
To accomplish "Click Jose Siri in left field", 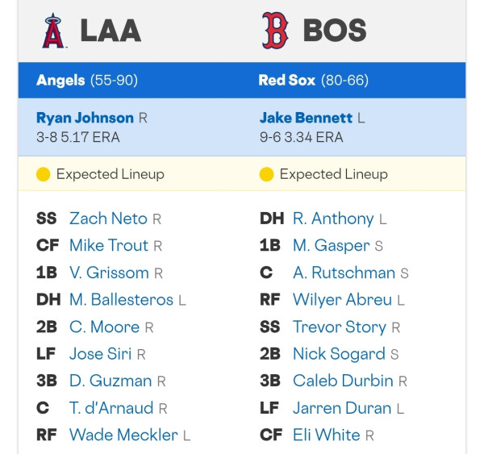I will pyautogui.click(x=100, y=354).
